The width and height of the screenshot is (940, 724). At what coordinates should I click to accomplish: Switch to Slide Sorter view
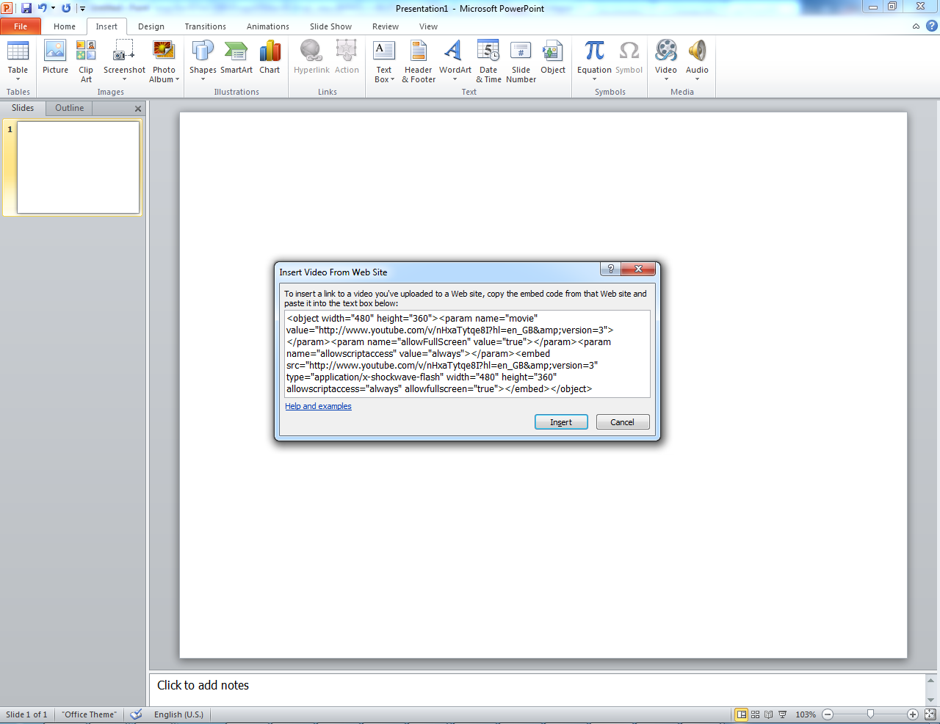(755, 714)
